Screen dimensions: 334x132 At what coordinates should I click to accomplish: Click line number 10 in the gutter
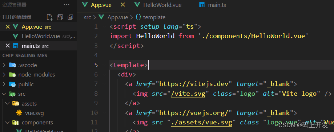coord(94,112)
